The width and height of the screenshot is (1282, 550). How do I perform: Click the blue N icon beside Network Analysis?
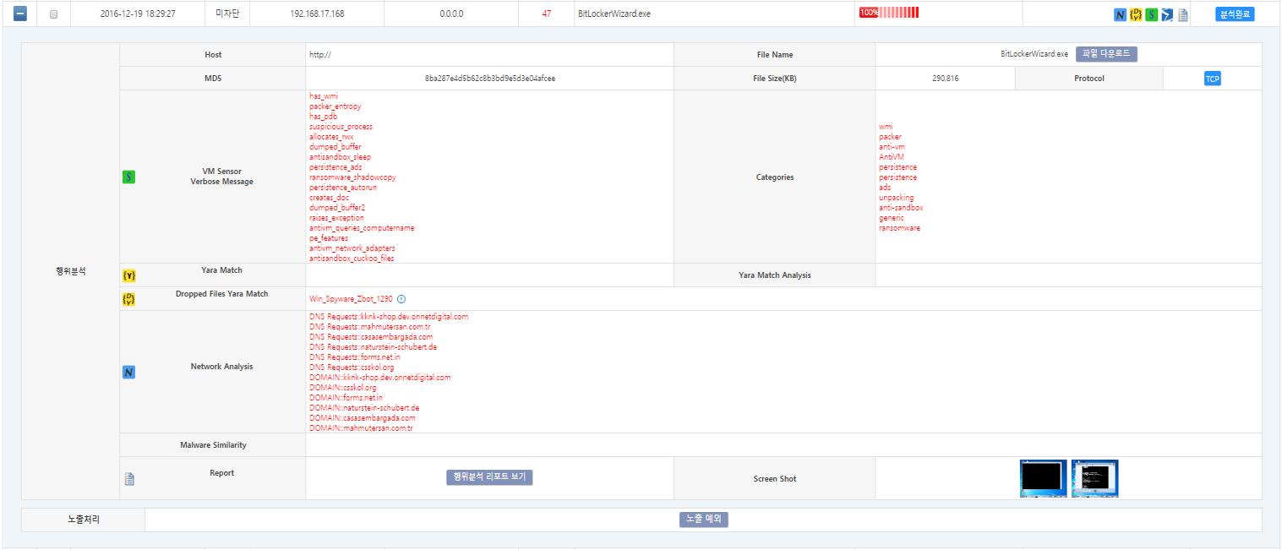tap(129, 372)
